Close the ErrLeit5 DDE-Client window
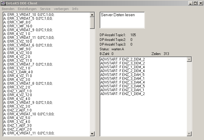204x140 pixels. pos(200,3)
